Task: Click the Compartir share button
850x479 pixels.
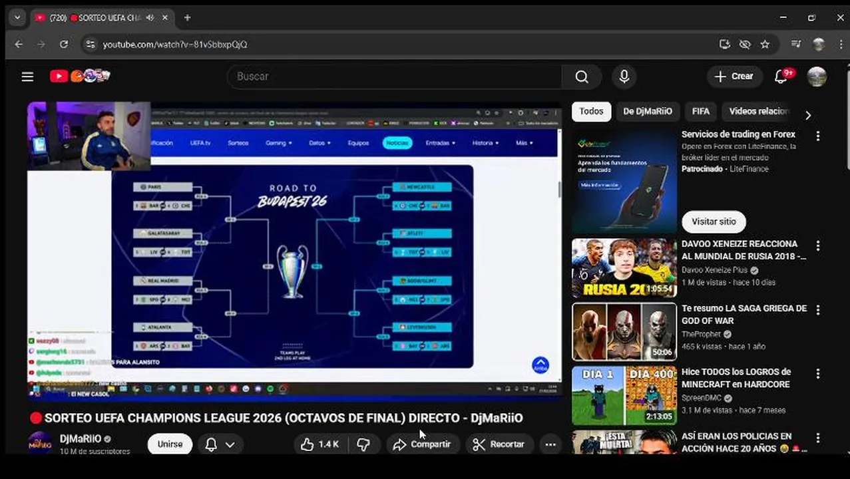Action: 422,444
